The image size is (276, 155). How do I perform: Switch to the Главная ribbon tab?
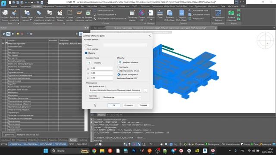pyautogui.click(x=13, y=6)
